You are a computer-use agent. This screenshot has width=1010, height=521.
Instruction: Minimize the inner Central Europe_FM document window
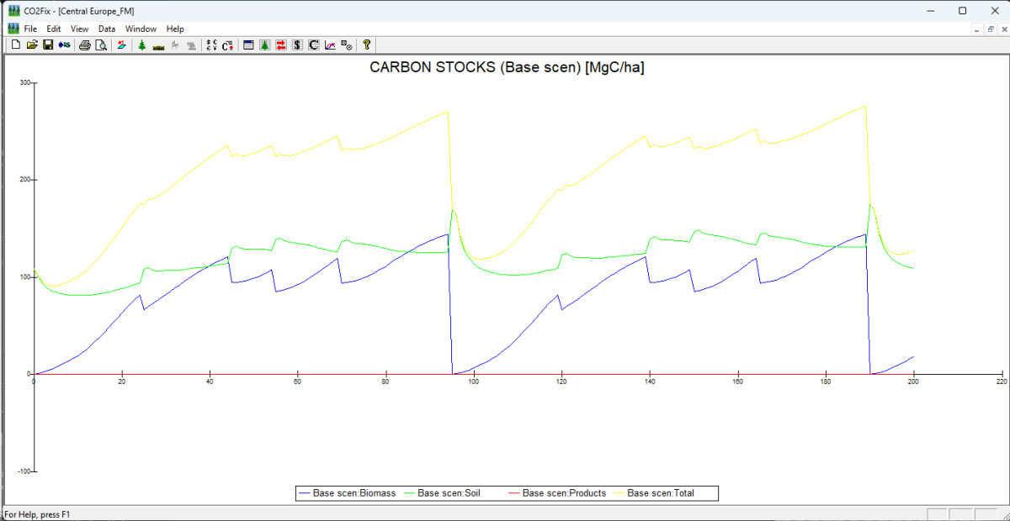click(977, 29)
